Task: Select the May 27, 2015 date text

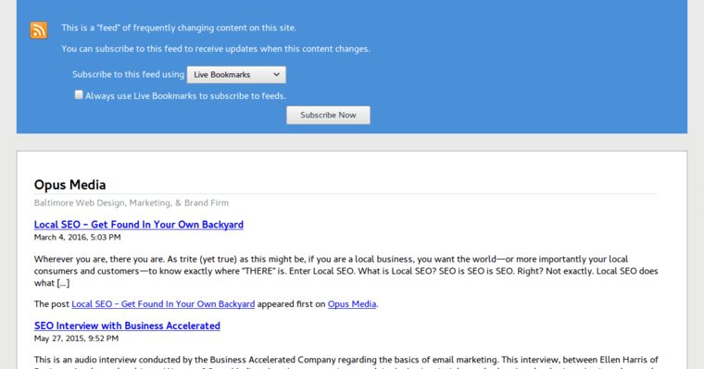Action: pos(76,338)
